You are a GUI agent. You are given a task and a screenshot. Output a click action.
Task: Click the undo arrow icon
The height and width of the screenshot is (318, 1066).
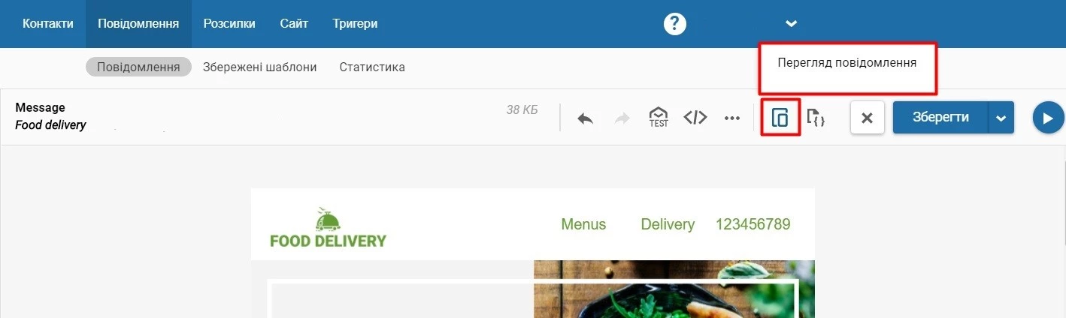(x=585, y=118)
